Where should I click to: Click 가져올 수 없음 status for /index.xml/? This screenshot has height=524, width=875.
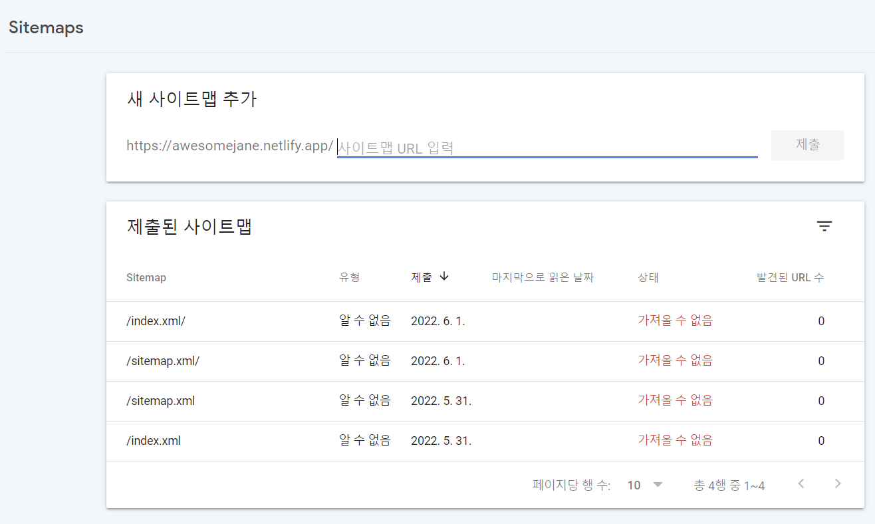tap(675, 321)
